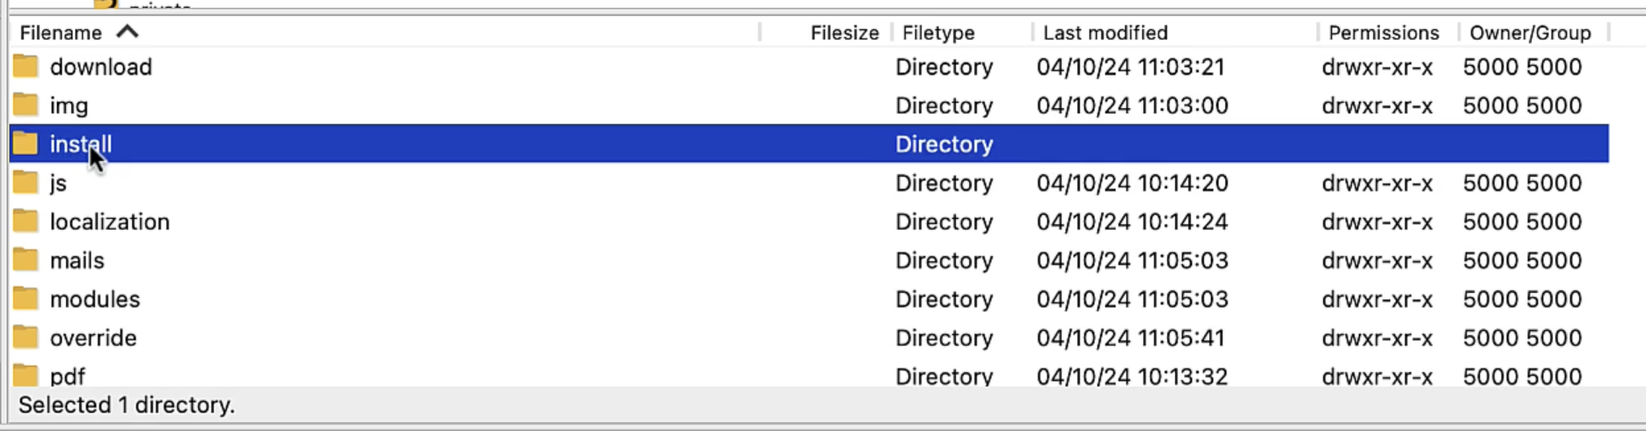Image resolution: width=1646 pixels, height=431 pixels.
Task: Select the override directory name
Action: [93, 338]
